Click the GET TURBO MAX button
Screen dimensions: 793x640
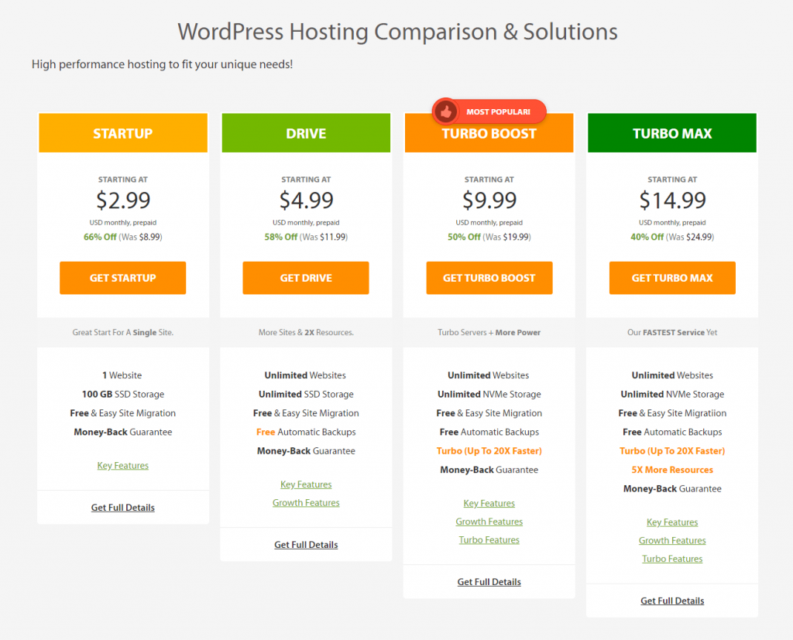click(672, 278)
